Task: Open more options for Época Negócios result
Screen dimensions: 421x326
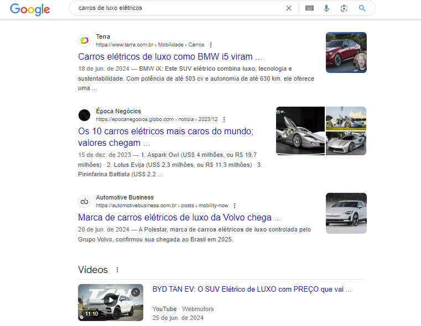Action: pos(224,119)
